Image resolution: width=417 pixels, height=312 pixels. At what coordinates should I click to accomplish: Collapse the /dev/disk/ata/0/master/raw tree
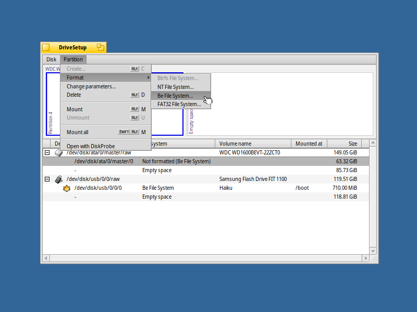[x=47, y=152]
